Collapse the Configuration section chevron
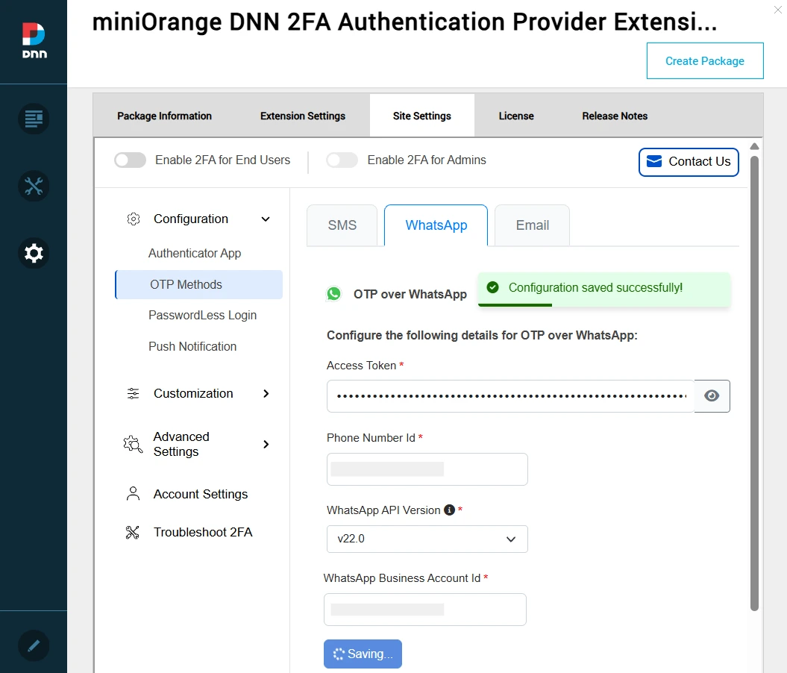The width and height of the screenshot is (787, 673). pyautogui.click(x=266, y=219)
